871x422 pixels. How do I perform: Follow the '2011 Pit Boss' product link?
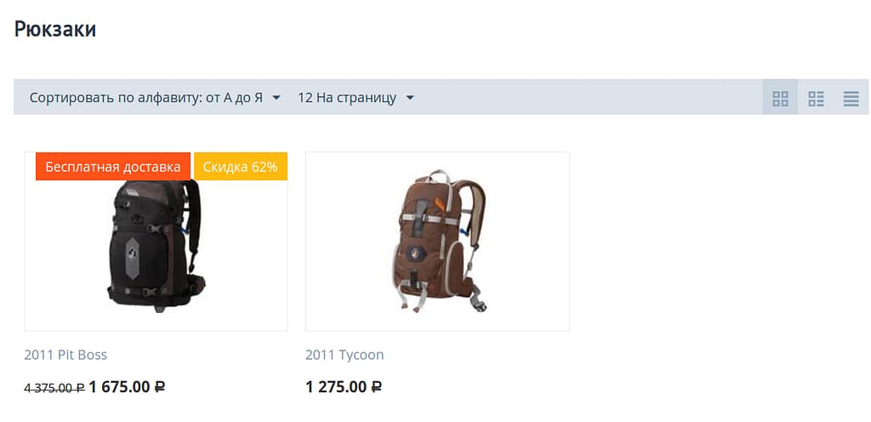pyautogui.click(x=65, y=355)
